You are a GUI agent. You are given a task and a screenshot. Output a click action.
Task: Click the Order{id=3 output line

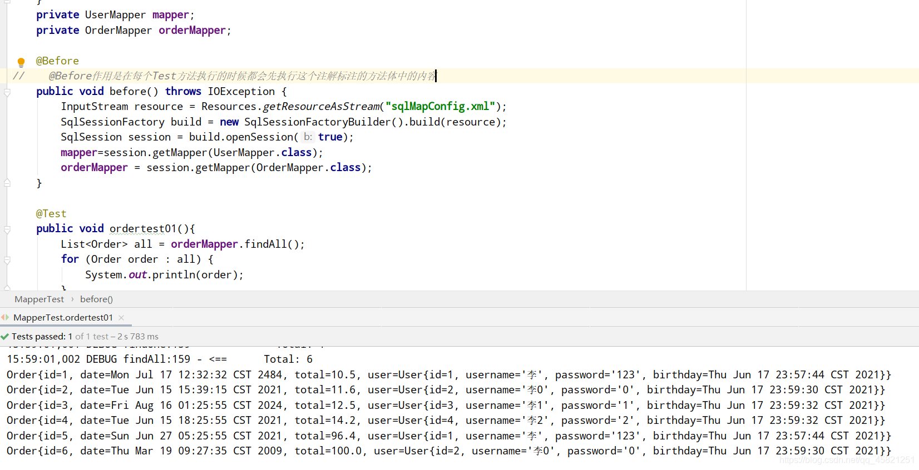pos(446,406)
